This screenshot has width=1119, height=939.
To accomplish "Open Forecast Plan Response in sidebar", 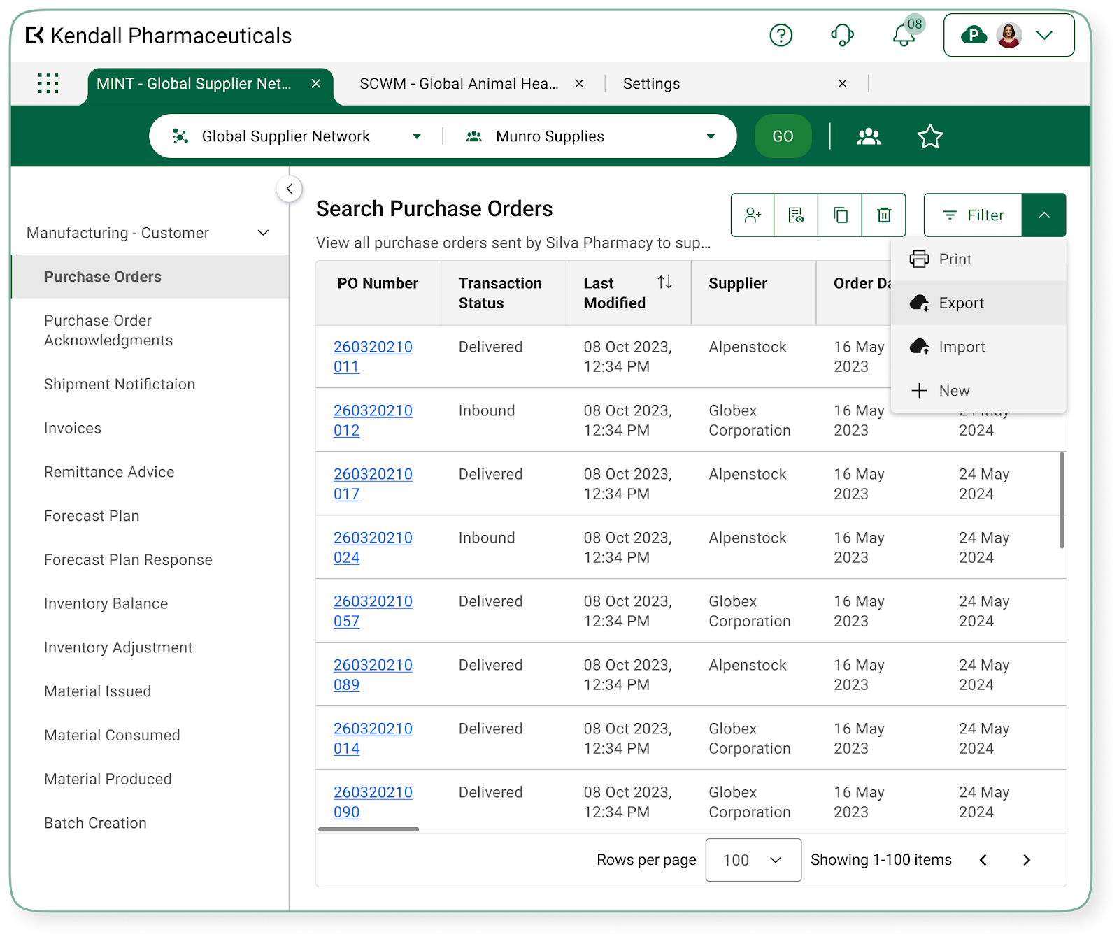I will click(128, 560).
